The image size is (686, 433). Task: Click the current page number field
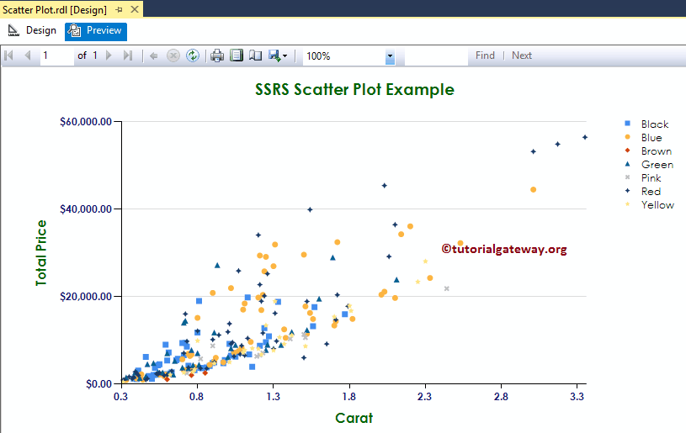tap(57, 56)
